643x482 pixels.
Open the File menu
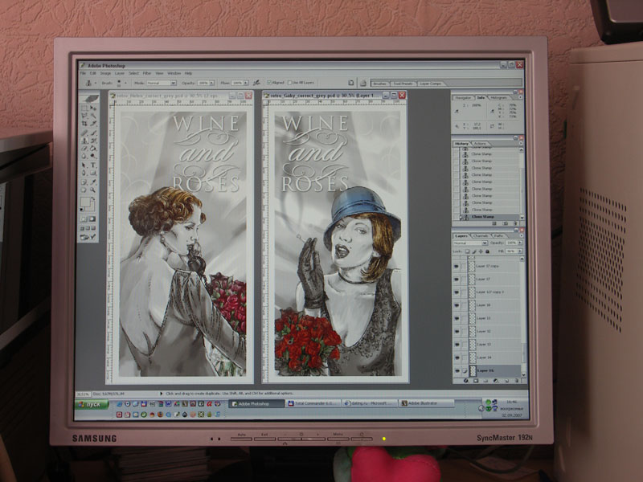point(83,73)
